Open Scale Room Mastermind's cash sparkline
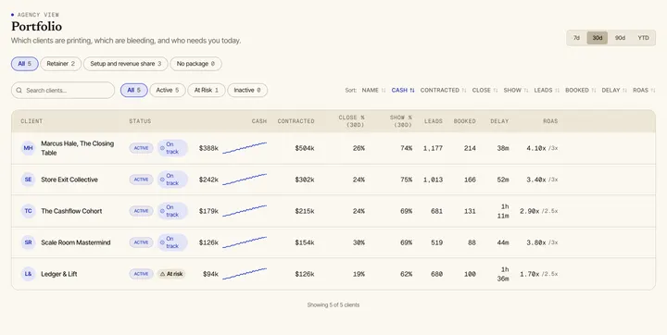 point(245,242)
